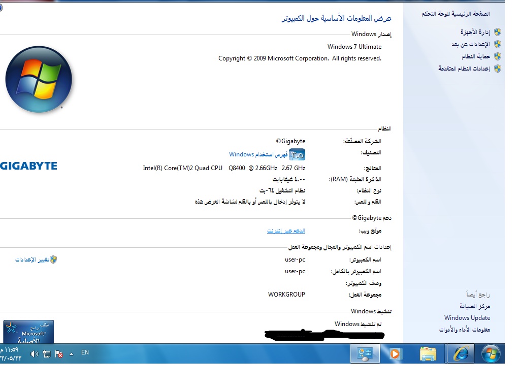Click the page heading 'عرض المعلومات الأساسية حول الكمبيوتر'

pos(337,18)
